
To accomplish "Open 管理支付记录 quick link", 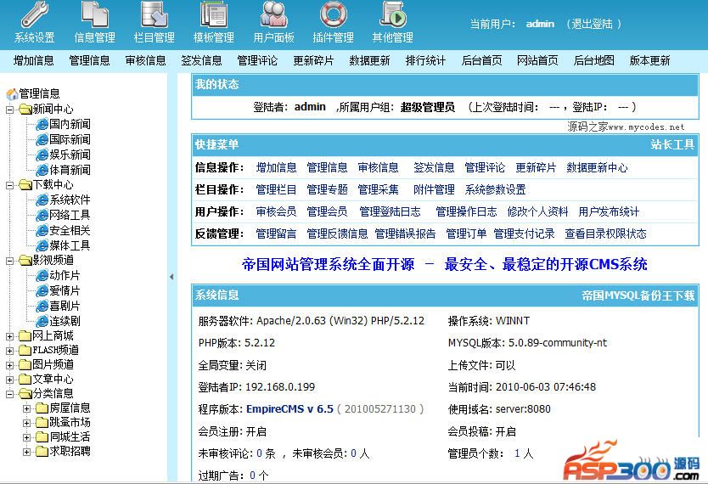I will click(x=524, y=234).
